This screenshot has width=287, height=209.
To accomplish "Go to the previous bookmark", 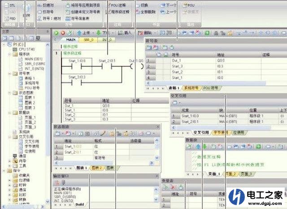I will 168,12.
